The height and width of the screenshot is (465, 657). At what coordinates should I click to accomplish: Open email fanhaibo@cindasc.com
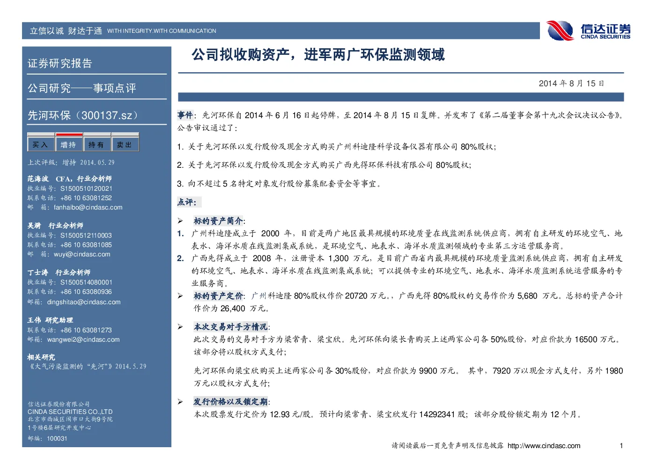click(x=88, y=207)
